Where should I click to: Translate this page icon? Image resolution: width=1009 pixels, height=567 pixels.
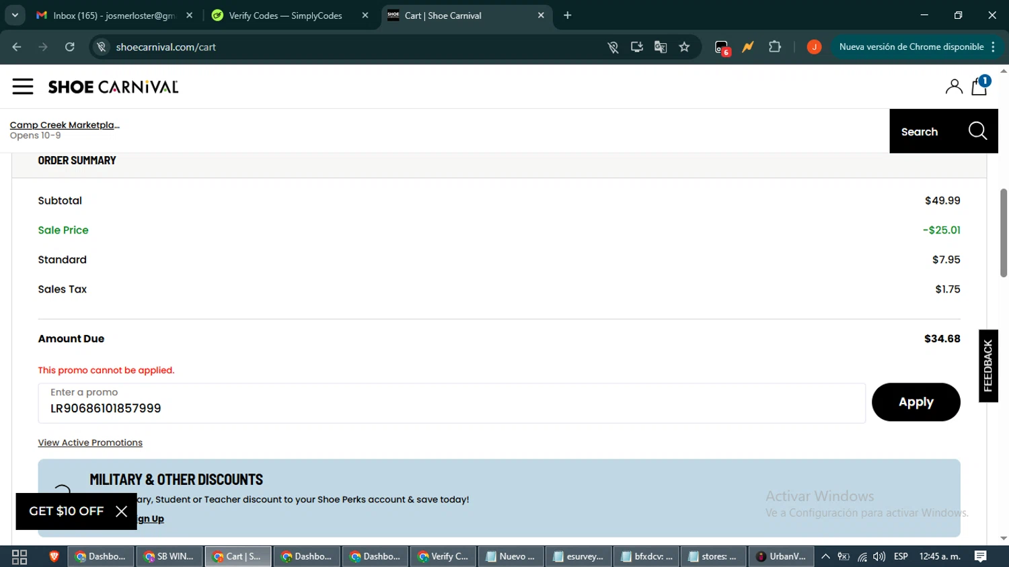661,47
